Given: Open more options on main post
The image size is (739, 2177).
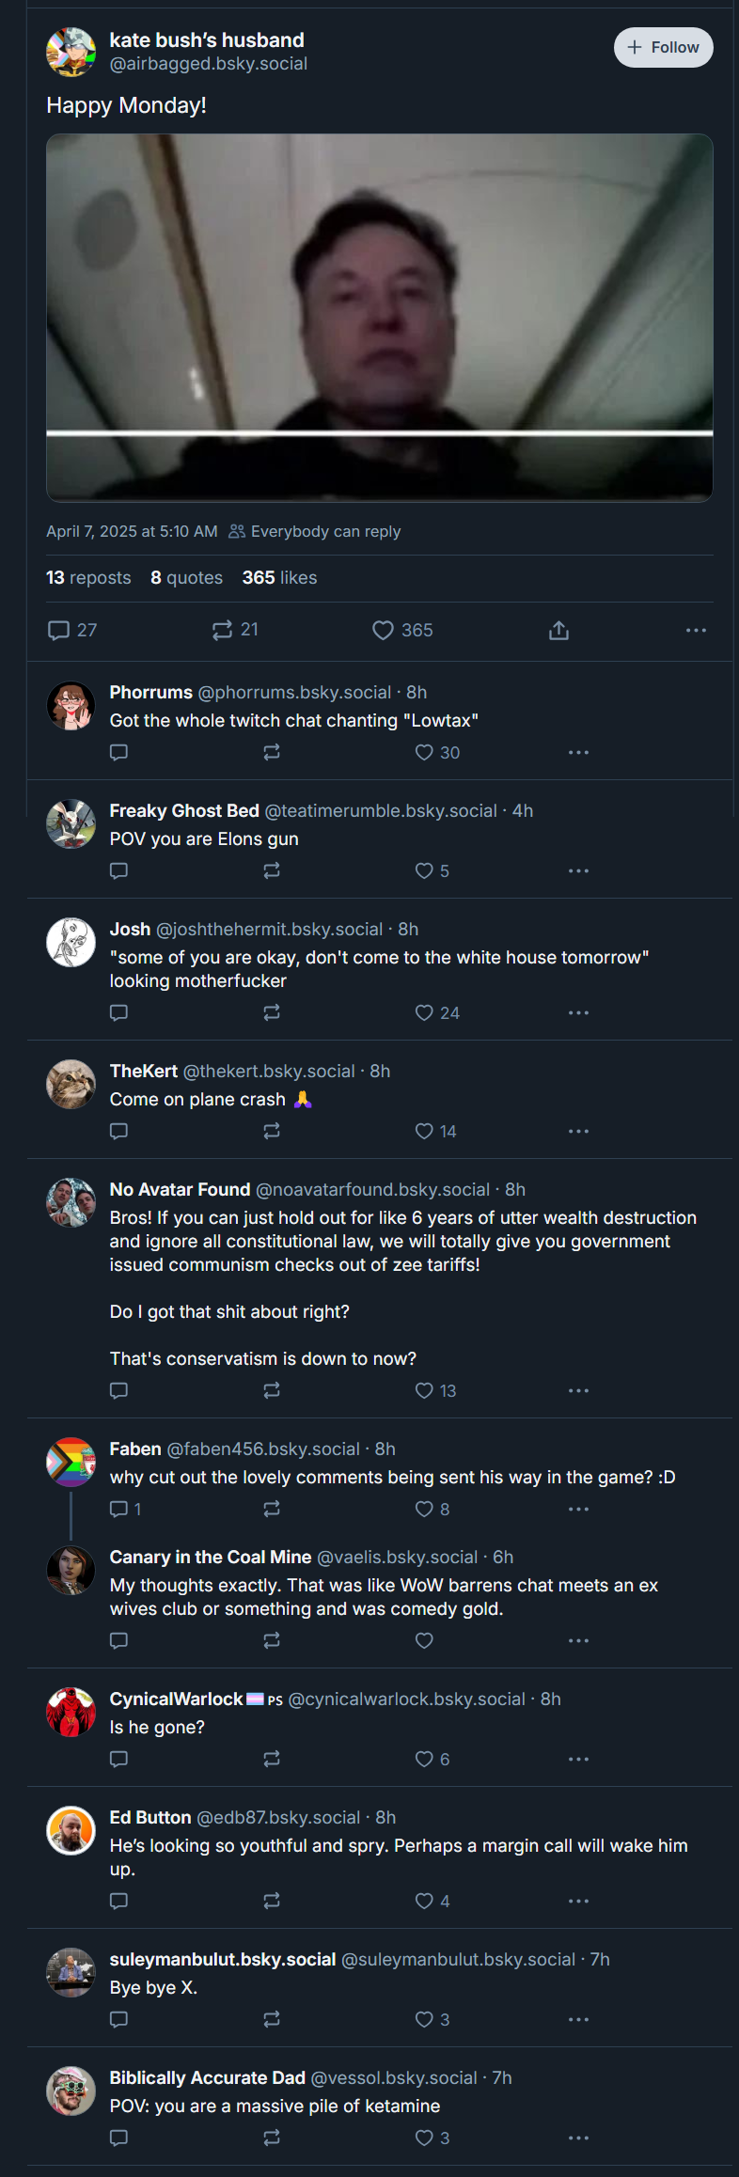Looking at the screenshot, I should tap(696, 630).
